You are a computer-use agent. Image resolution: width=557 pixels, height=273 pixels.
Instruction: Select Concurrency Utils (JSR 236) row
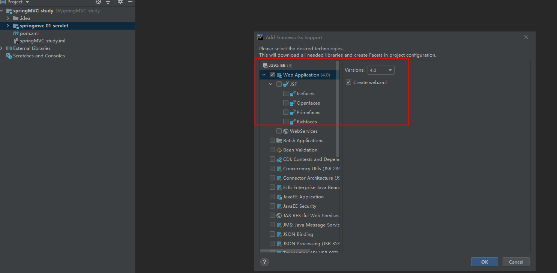tap(299, 169)
